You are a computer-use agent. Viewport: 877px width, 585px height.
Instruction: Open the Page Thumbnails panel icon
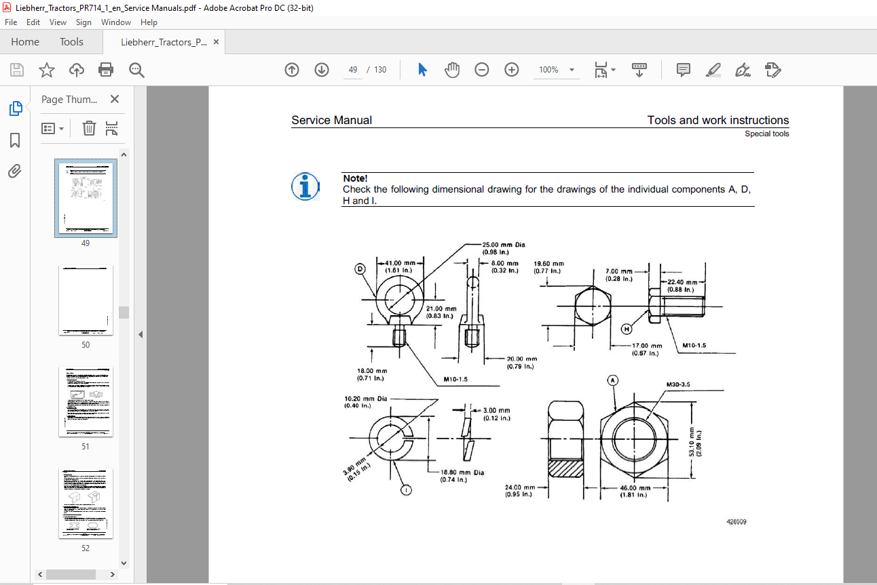point(15,108)
